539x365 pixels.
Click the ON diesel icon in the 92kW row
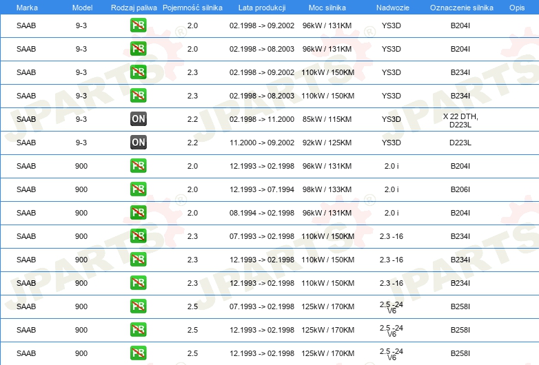pos(139,143)
